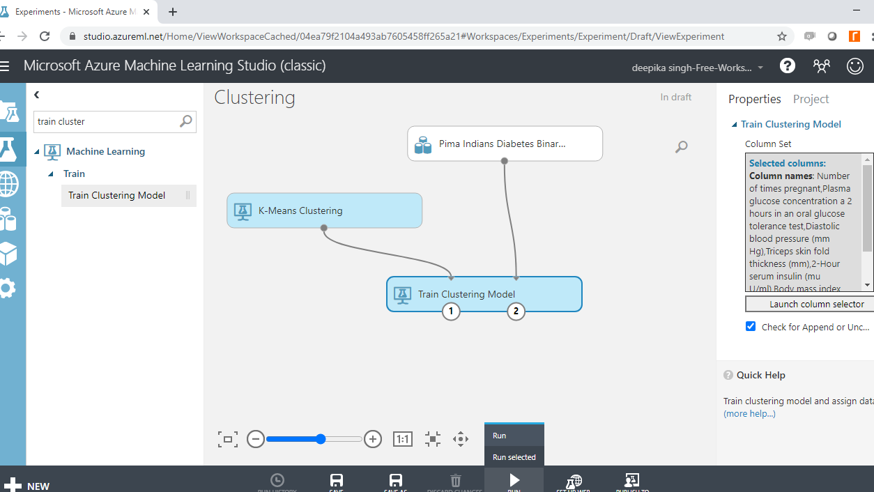Click the Save As disk icon

tap(395, 480)
